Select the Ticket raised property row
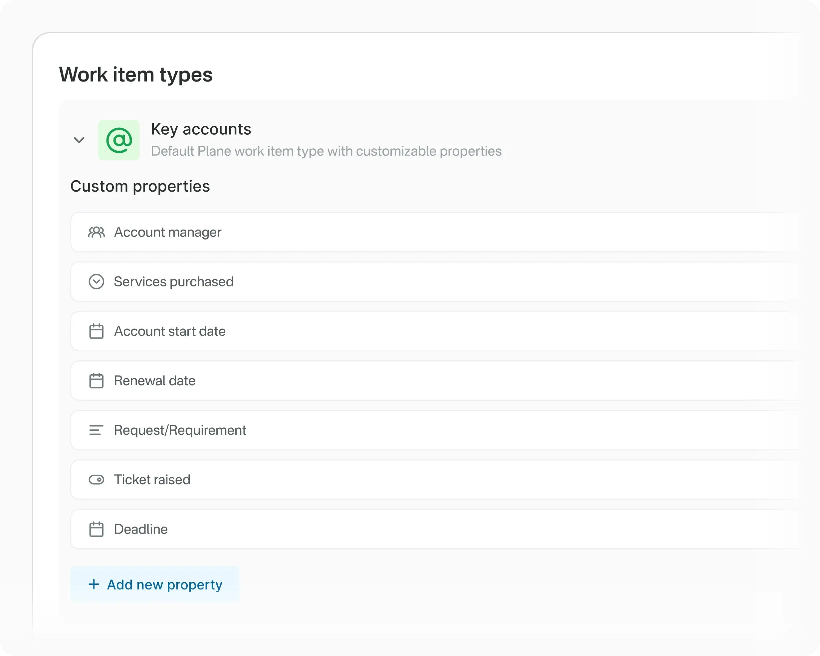This screenshot has width=820, height=656. tap(266, 480)
